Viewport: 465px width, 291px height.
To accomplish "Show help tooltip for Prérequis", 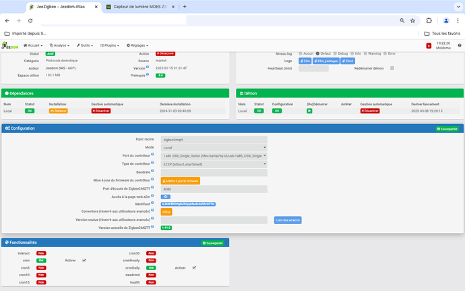I will [148, 74].
